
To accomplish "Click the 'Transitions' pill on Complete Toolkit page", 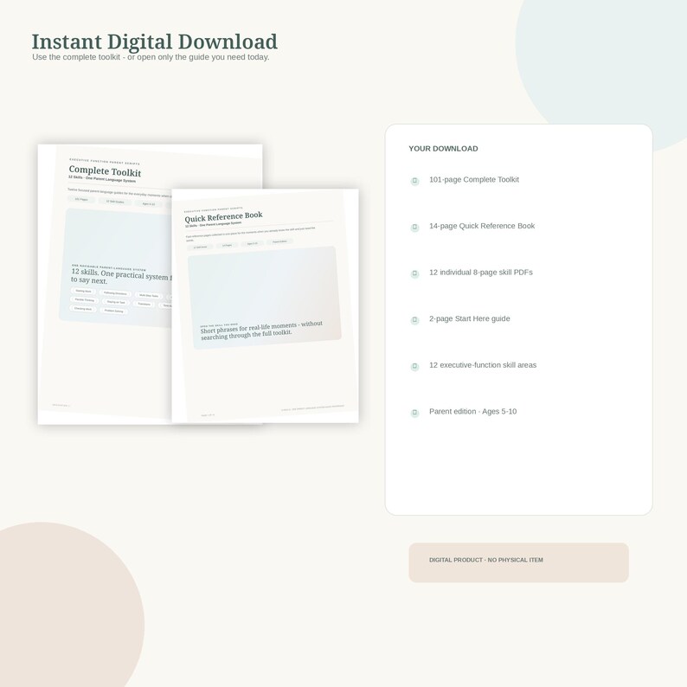I will tap(144, 304).
